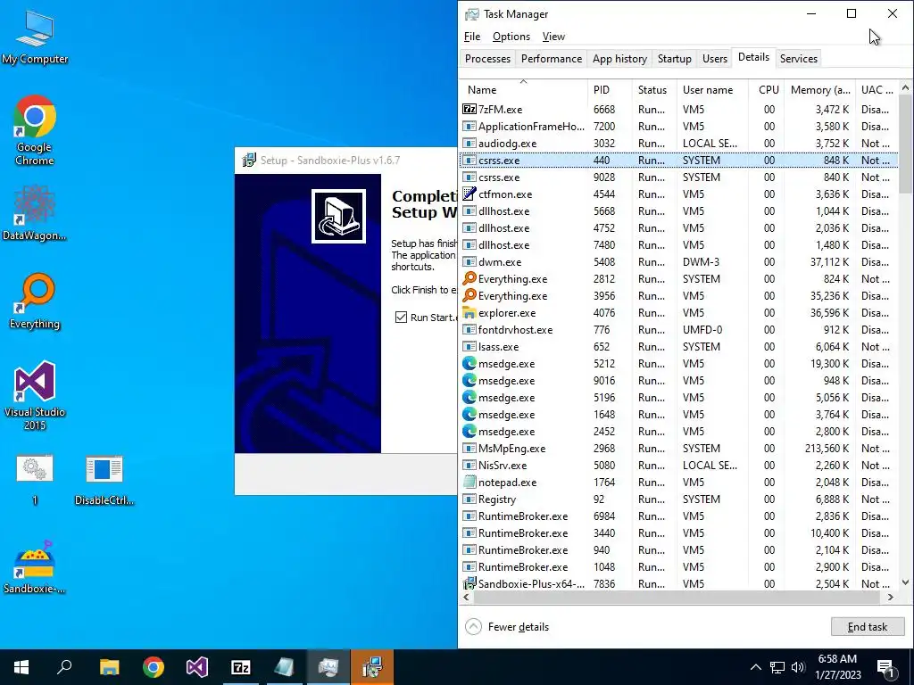Open File Explorer from the taskbar
The height and width of the screenshot is (685, 914).
109,667
